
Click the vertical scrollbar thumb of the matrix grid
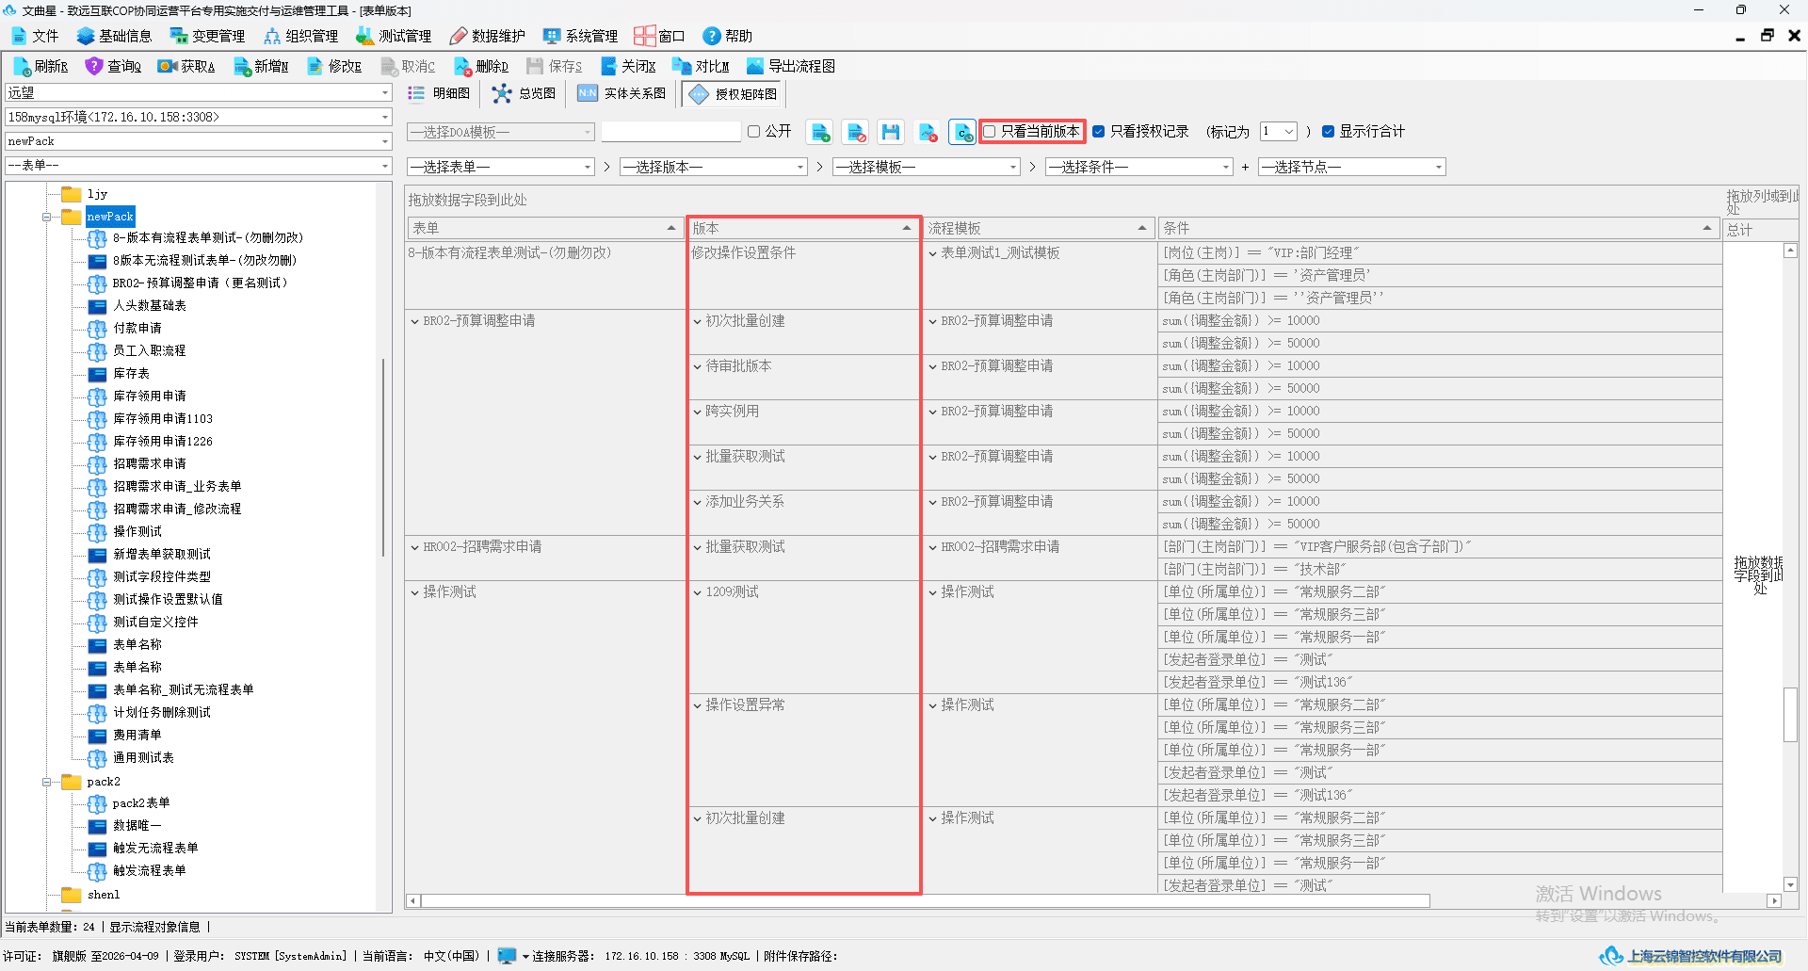(x=1790, y=715)
